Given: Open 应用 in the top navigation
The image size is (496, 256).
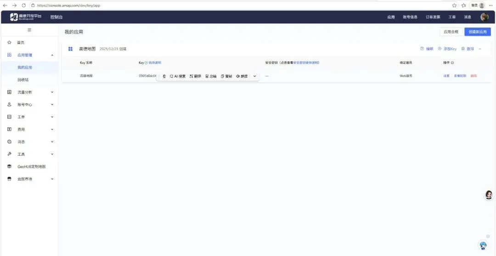Looking at the screenshot, I should [391, 17].
